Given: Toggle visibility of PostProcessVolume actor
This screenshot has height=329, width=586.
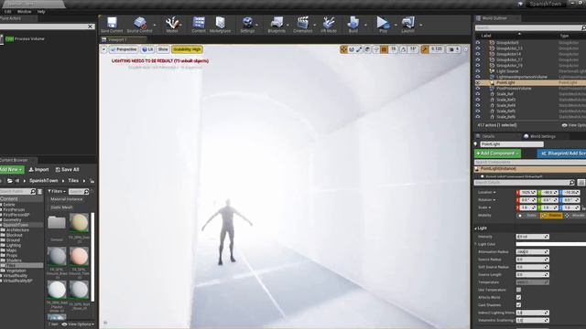Looking at the screenshot, I should [478, 89].
